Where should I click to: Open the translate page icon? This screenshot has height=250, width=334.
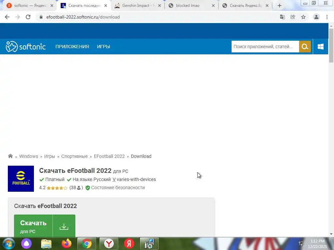282,17
